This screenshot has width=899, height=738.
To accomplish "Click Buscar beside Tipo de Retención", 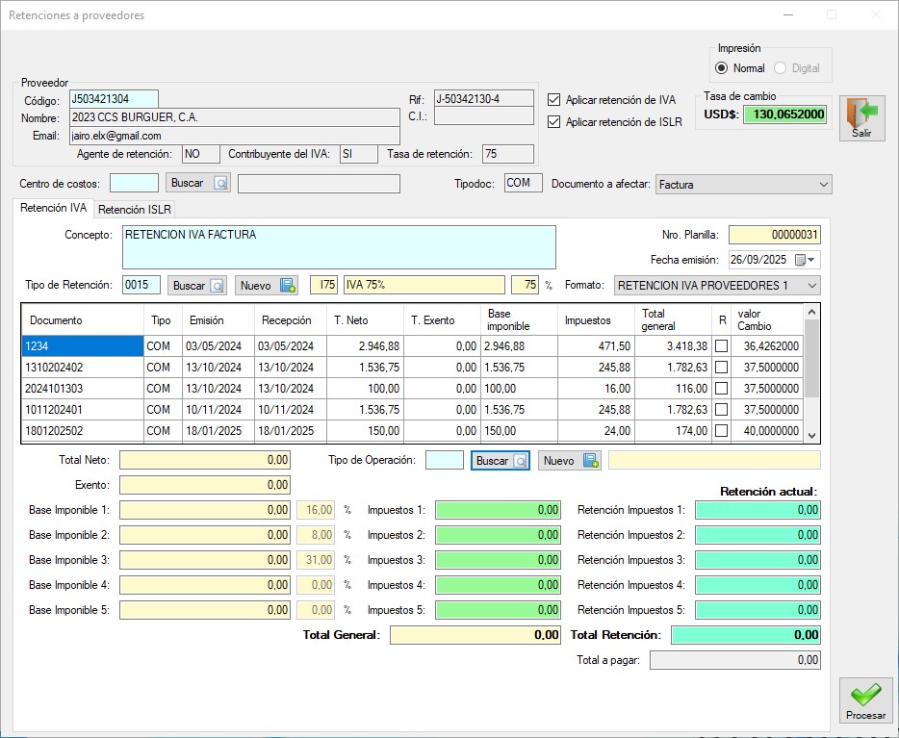I will (198, 285).
